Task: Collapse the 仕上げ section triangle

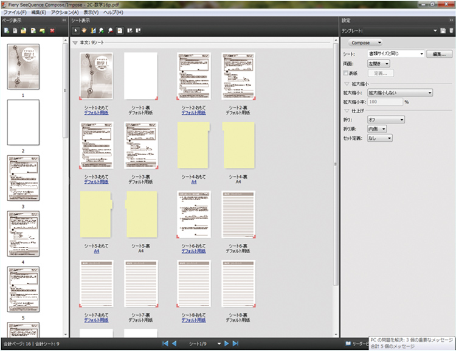Action: tap(347, 111)
